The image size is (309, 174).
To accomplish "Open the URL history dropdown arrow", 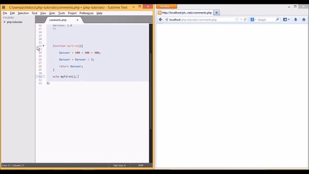I will (x=241, y=19).
